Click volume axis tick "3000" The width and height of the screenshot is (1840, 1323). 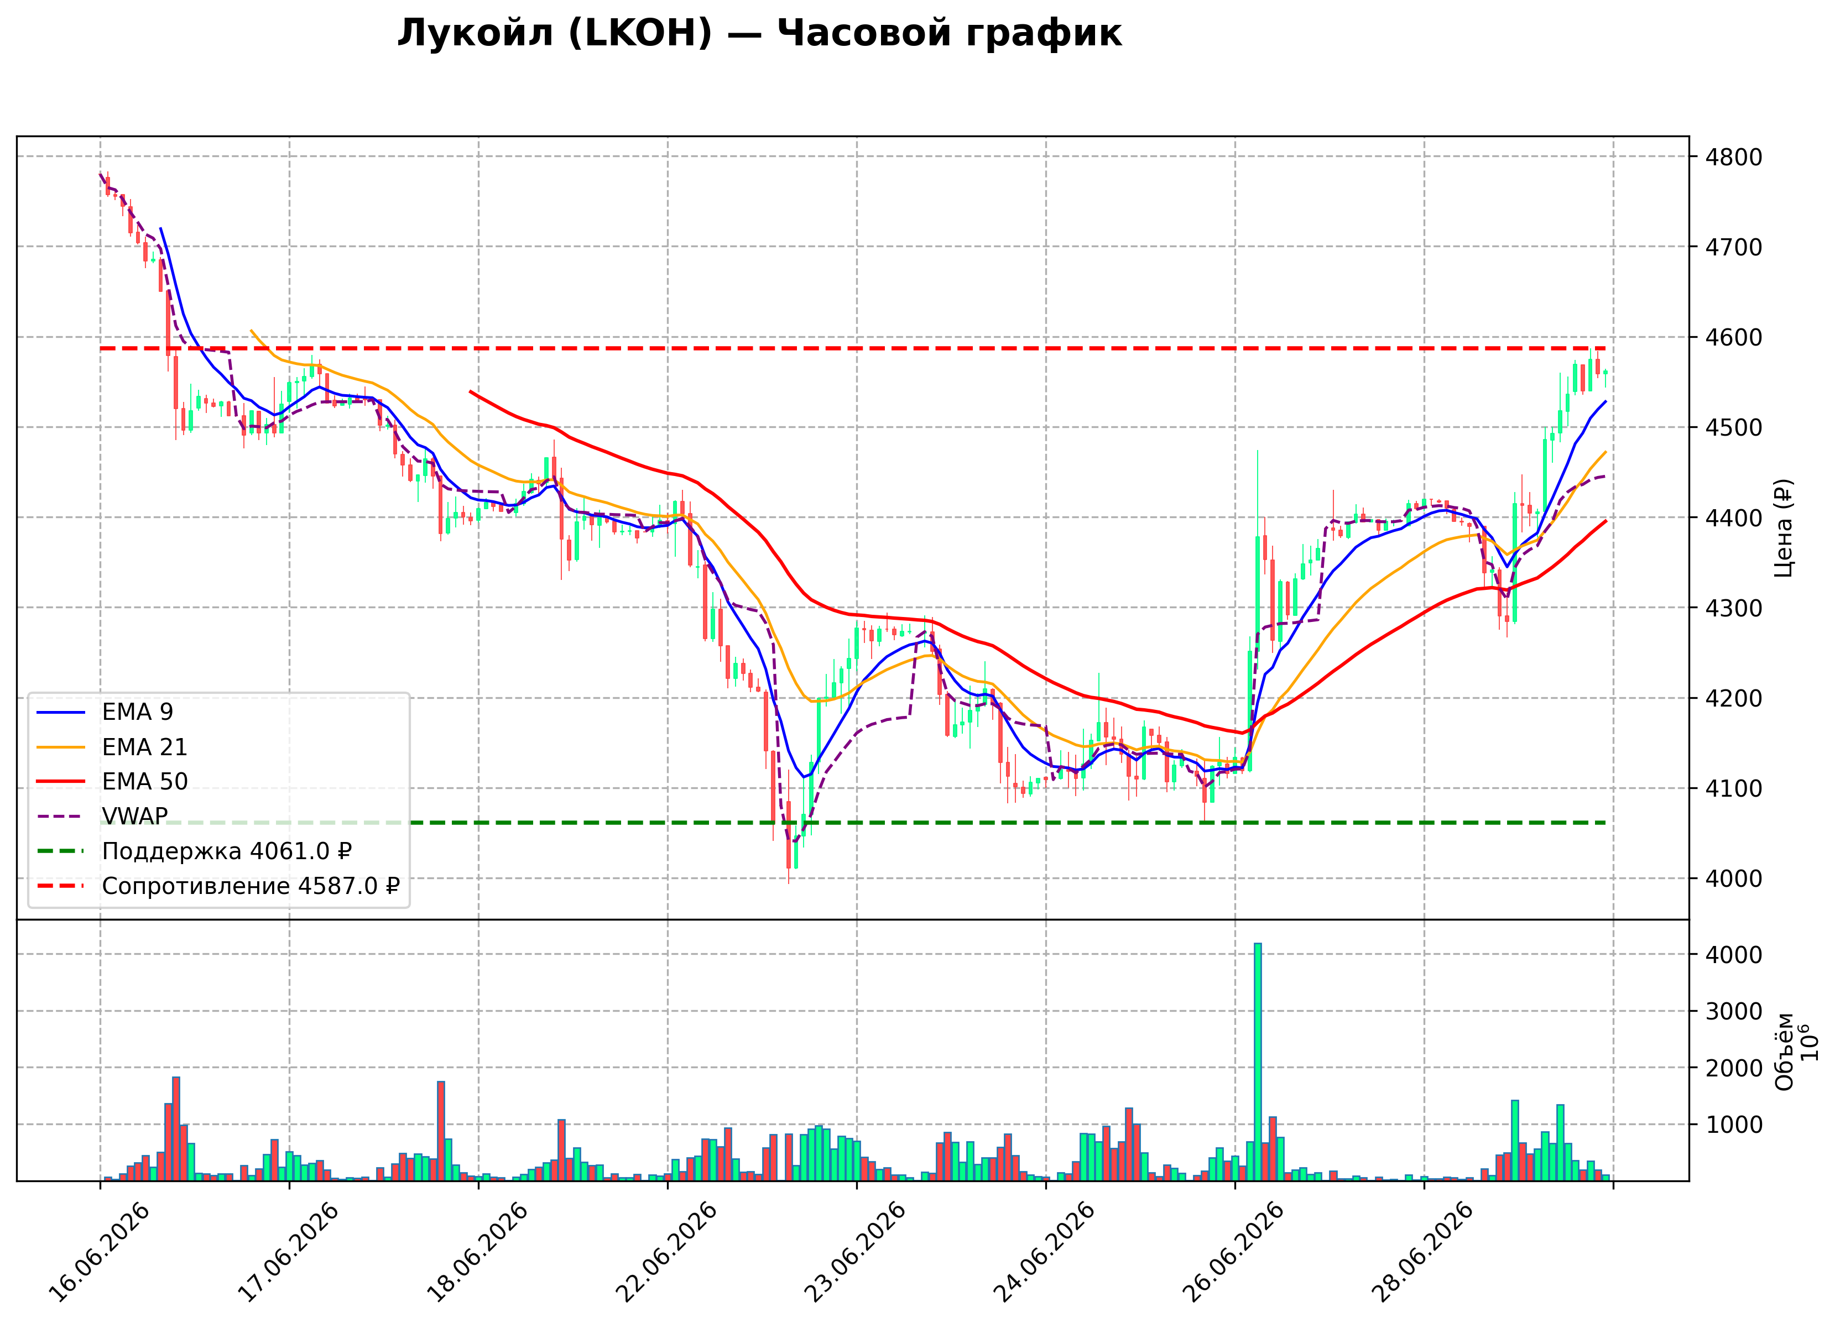(1734, 1012)
